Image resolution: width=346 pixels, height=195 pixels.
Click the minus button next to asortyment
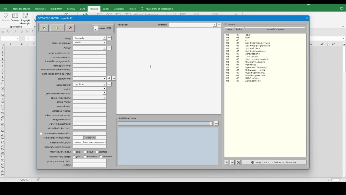coord(114,78)
